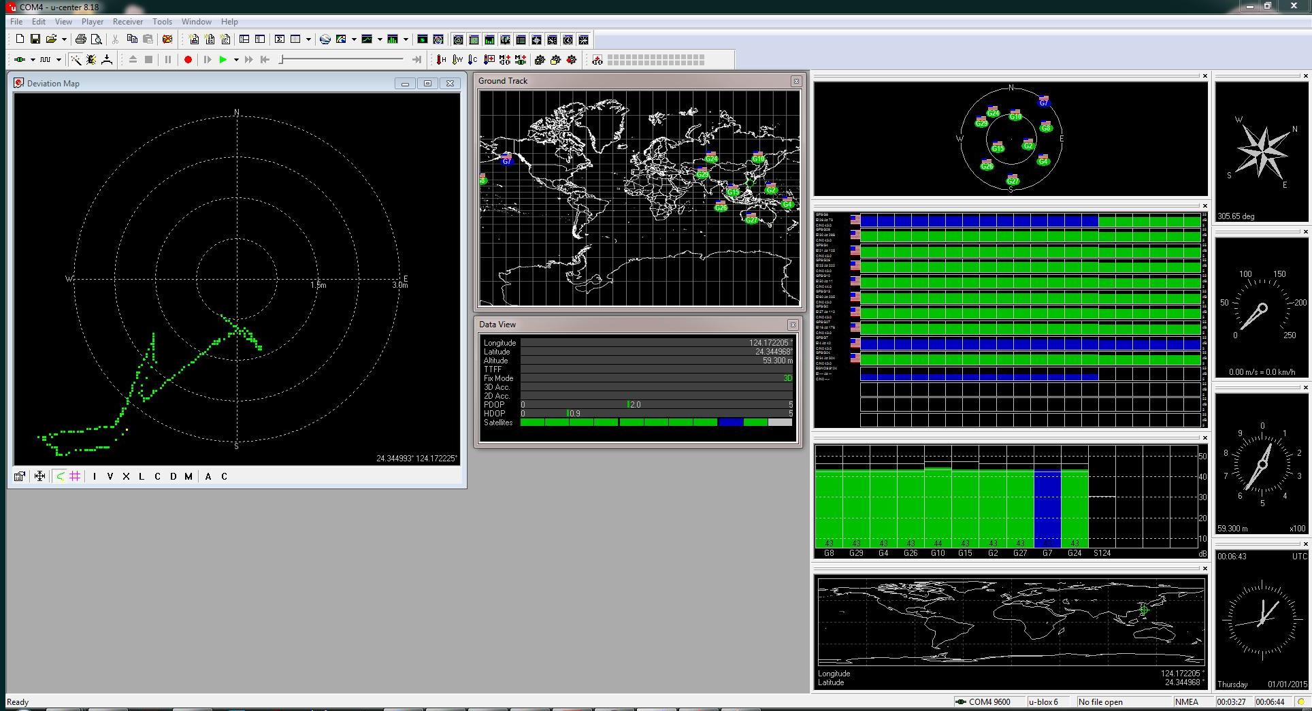Click the Hotstart (H) receiver icon

pos(442,60)
